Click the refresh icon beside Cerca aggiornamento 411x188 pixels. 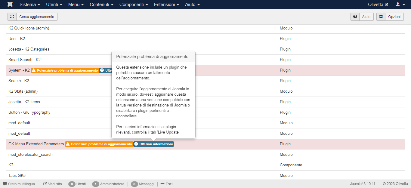point(12,17)
